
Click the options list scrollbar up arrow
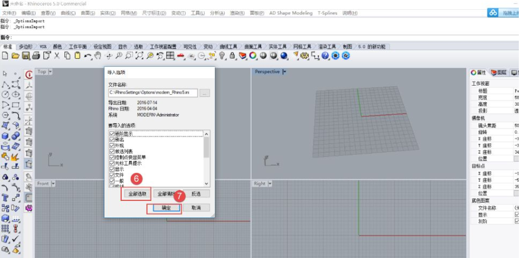(x=206, y=134)
